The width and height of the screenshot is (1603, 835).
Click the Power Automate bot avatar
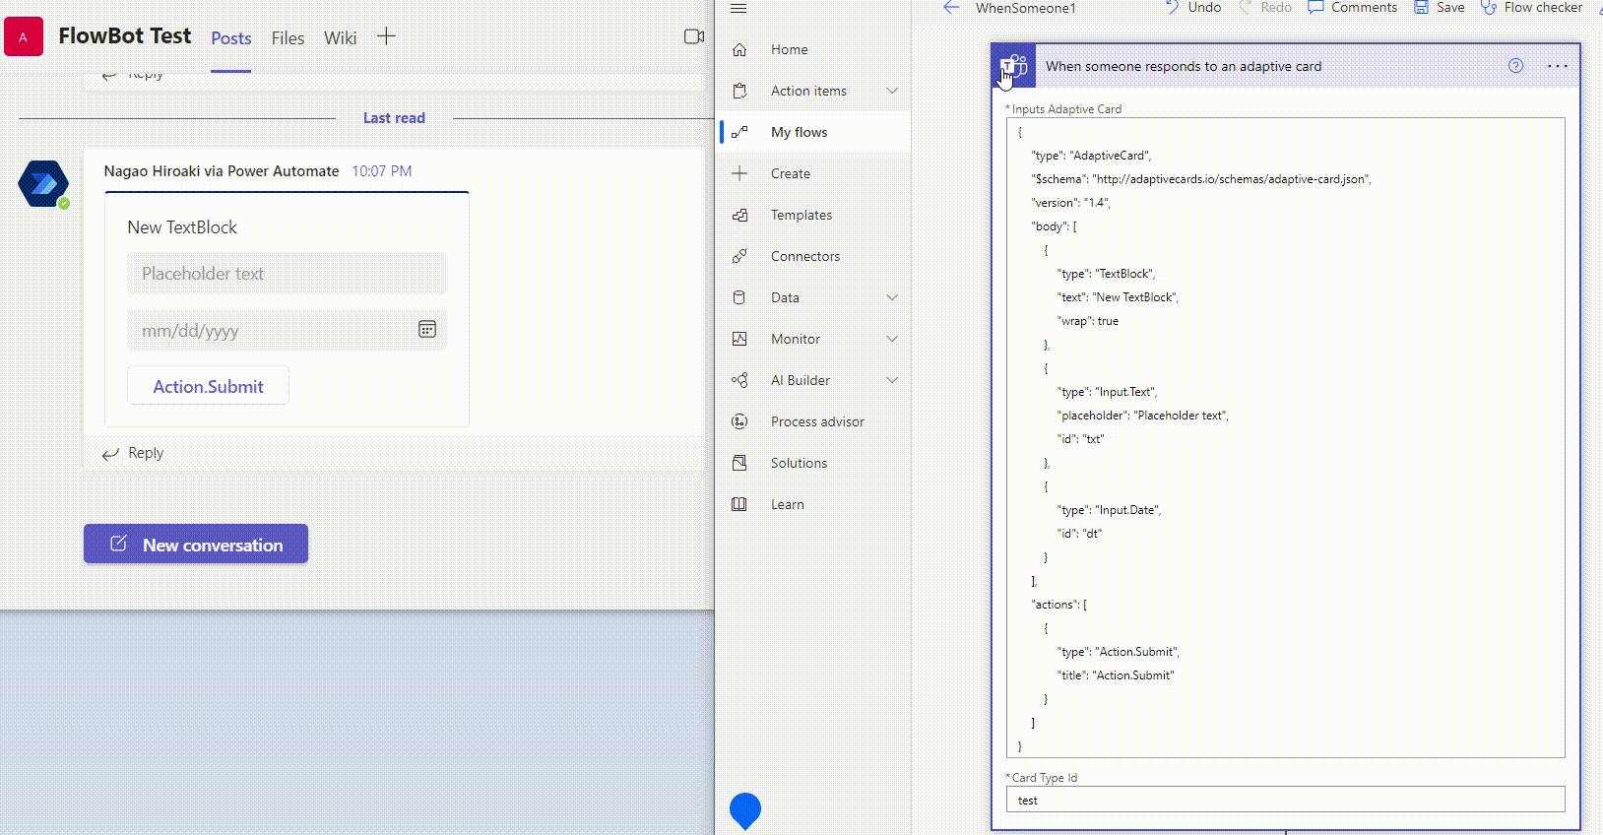43,183
